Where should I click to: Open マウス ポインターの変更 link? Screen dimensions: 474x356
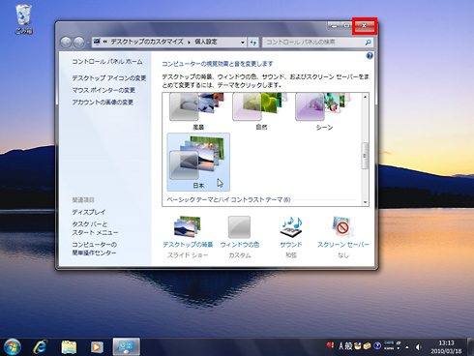click(104, 90)
